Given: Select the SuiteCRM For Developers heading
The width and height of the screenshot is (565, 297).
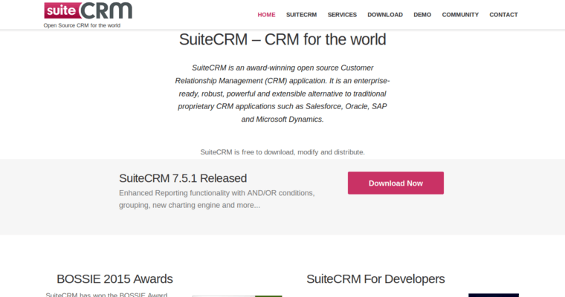Looking at the screenshot, I should click(x=375, y=279).
